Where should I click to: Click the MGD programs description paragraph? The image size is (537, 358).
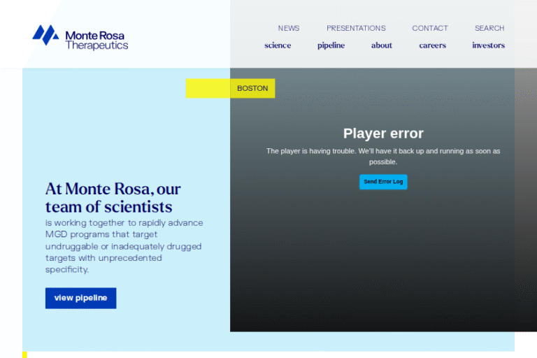124,246
